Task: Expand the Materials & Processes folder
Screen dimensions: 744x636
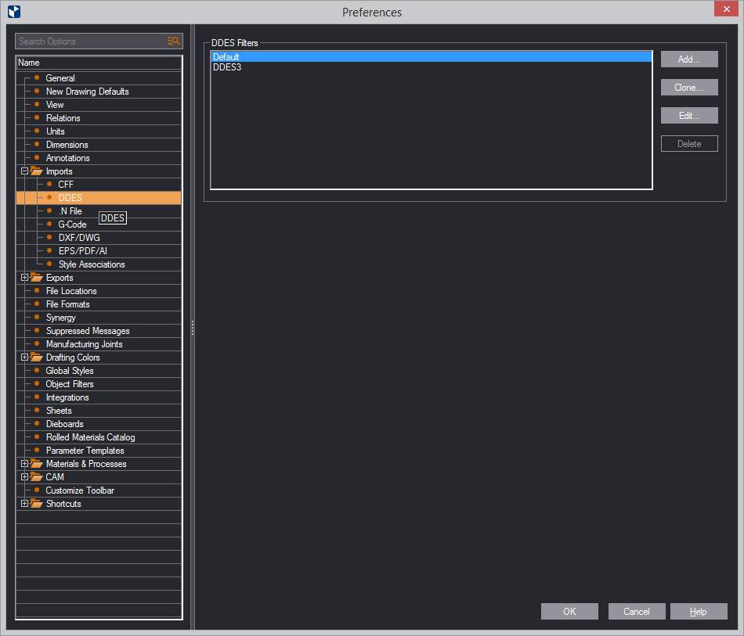Action: click(25, 463)
